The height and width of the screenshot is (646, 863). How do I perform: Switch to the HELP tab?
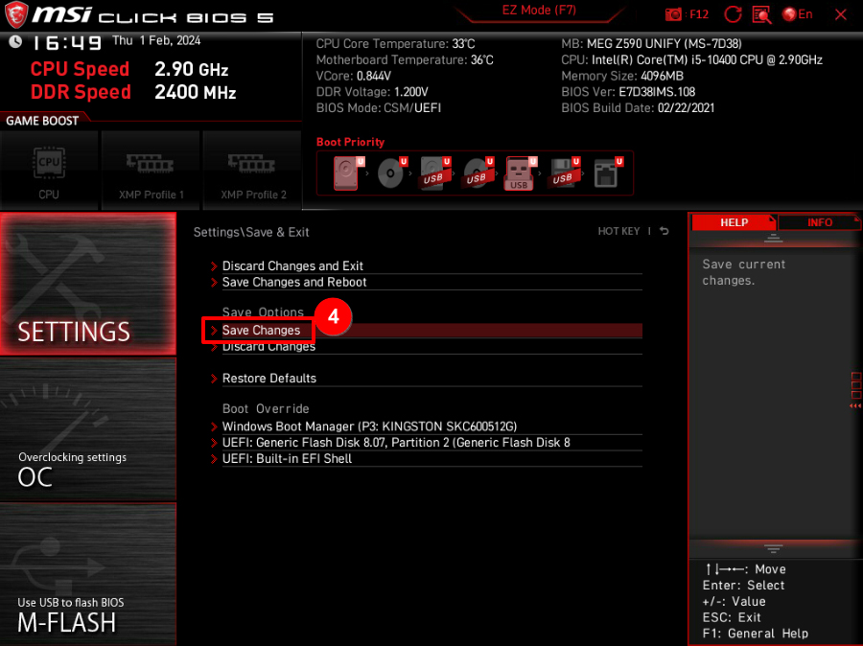[x=734, y=222]
